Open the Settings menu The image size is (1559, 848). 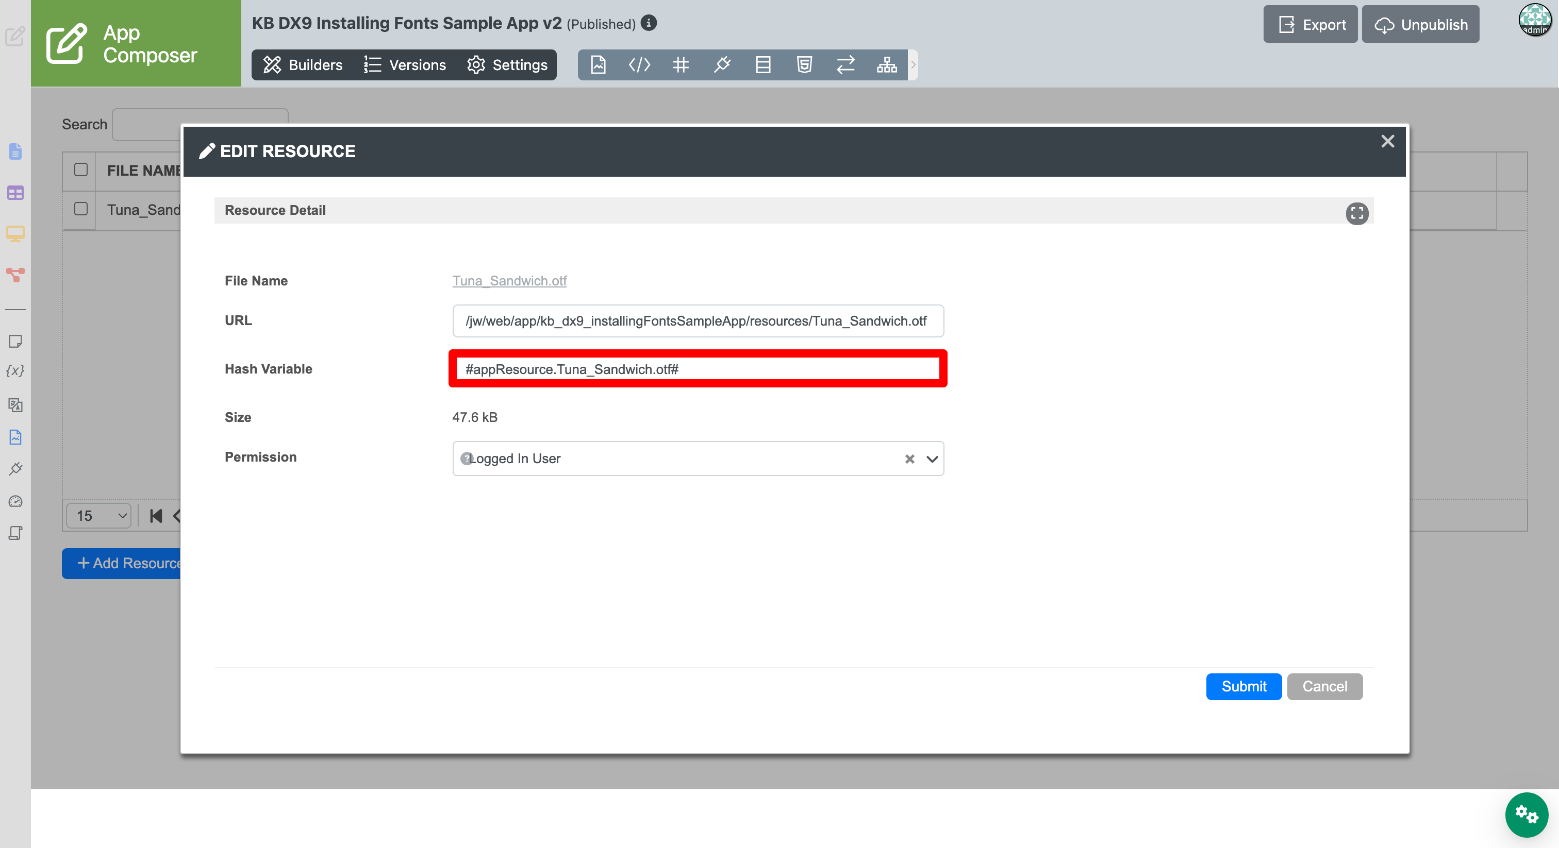pos(507,65)
